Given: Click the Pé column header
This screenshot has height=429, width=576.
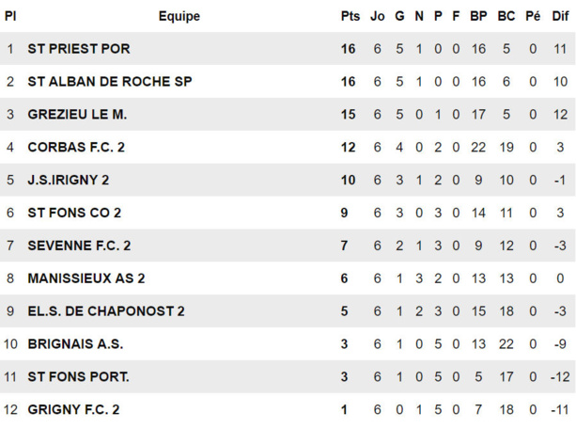Looking at the screenshot, I should point(533,16).
